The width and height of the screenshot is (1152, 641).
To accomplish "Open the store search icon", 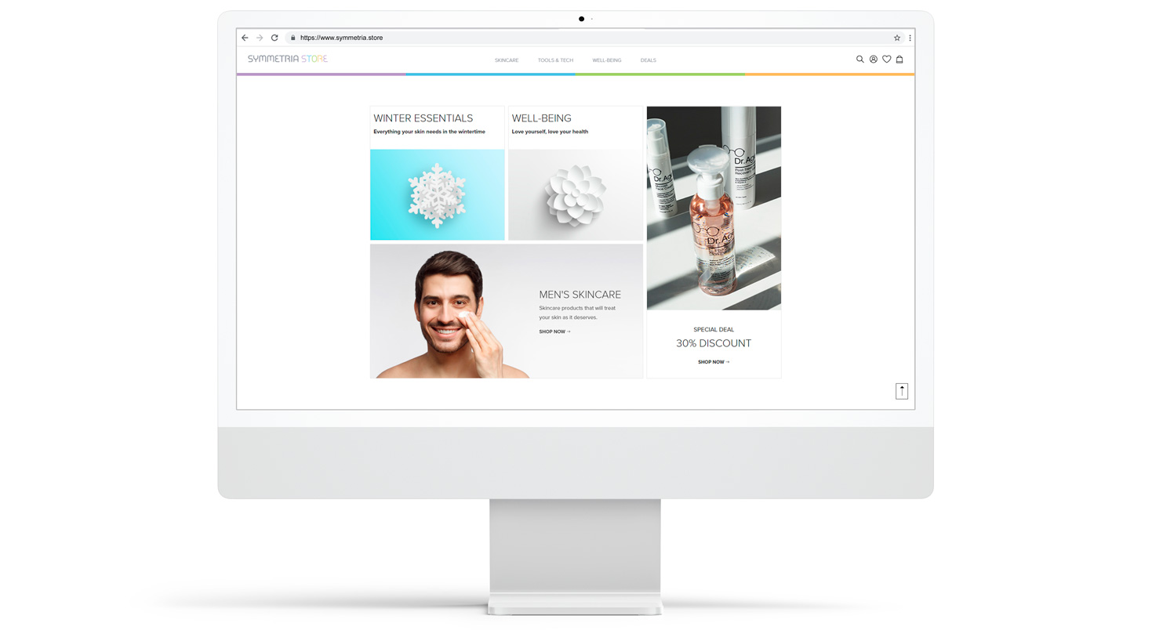I will pos(859,60).
